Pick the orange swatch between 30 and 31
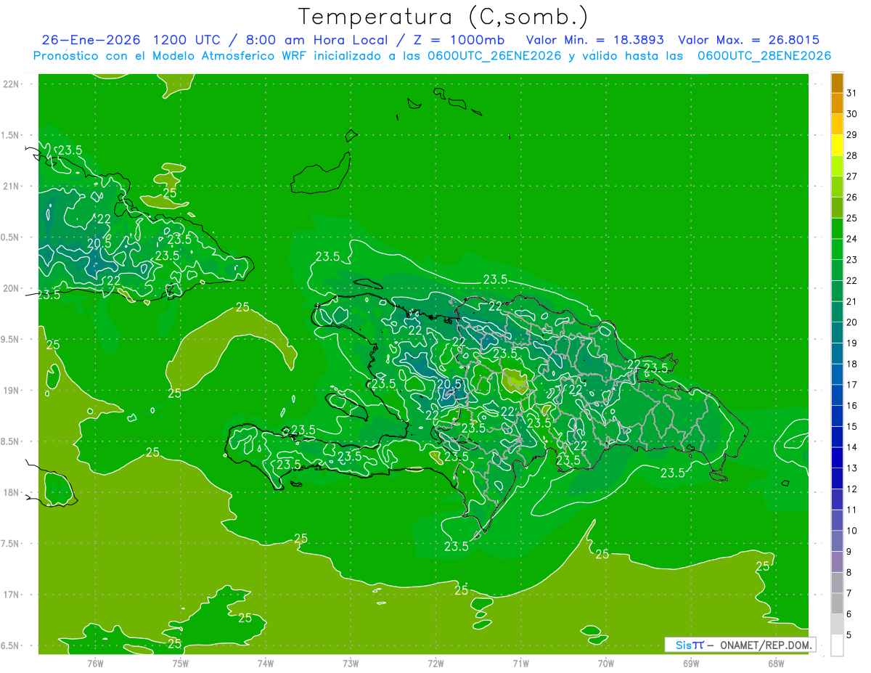The width and height of the screenshot is (871, 673). pyautogui.click(x=837, y=104)
